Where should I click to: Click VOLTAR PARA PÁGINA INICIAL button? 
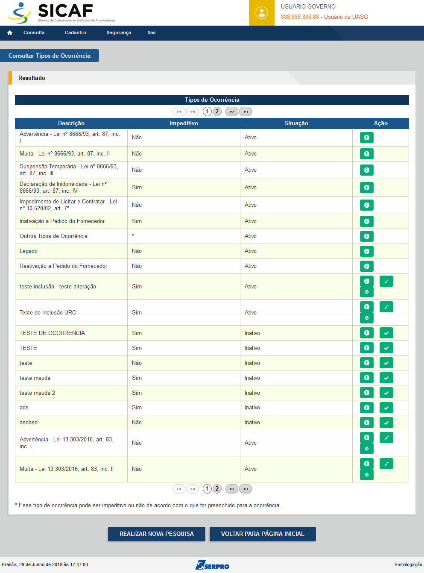(263, 534)
